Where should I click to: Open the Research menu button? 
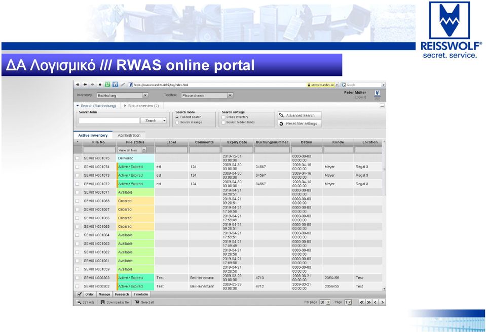point(122,294)
